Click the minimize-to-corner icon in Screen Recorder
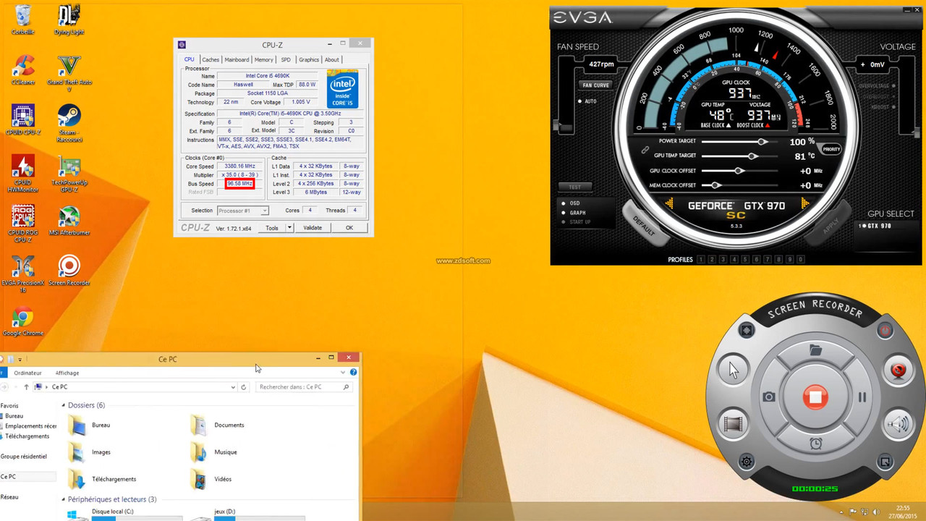The image size is (926, 521). pos(885,462)
